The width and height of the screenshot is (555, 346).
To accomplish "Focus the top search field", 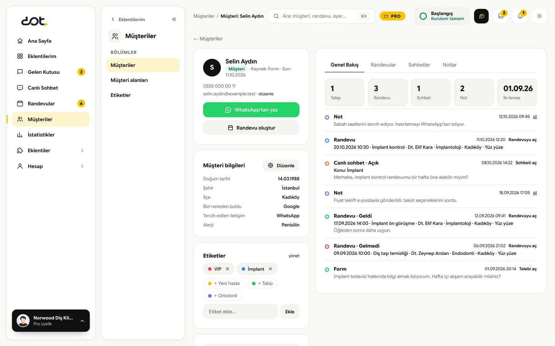I will [x=321, y=16].
